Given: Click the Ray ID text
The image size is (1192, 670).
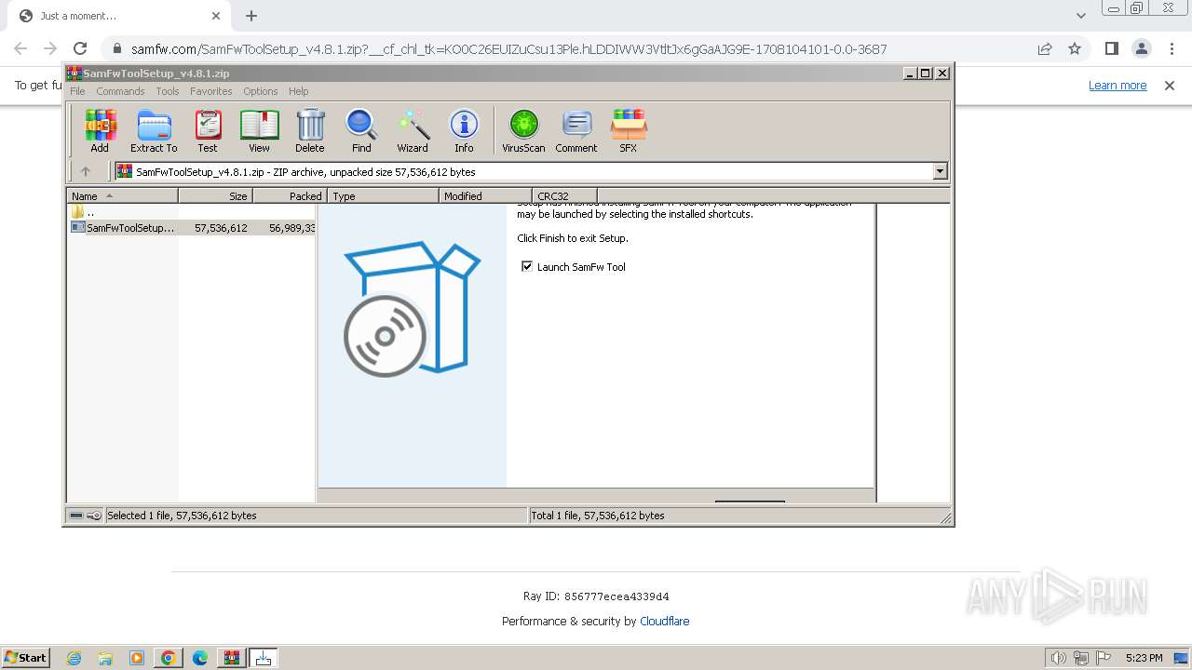Looking at the screenshot, I should click(596, 596).
